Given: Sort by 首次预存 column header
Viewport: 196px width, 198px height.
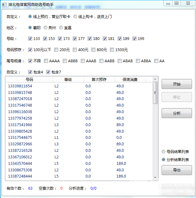Looking at the screenshot, I should pyautogui.click(x=99, y=80).
